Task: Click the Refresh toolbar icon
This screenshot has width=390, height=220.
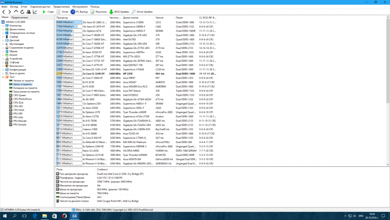Action: click(22, 12)
